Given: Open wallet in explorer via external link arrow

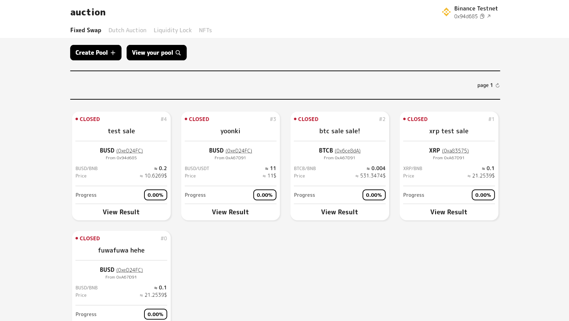Looking at the screenshot, I should click(x=489, y=16).
